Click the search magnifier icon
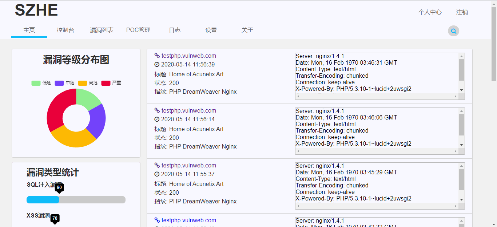 (x=453, y=31)
